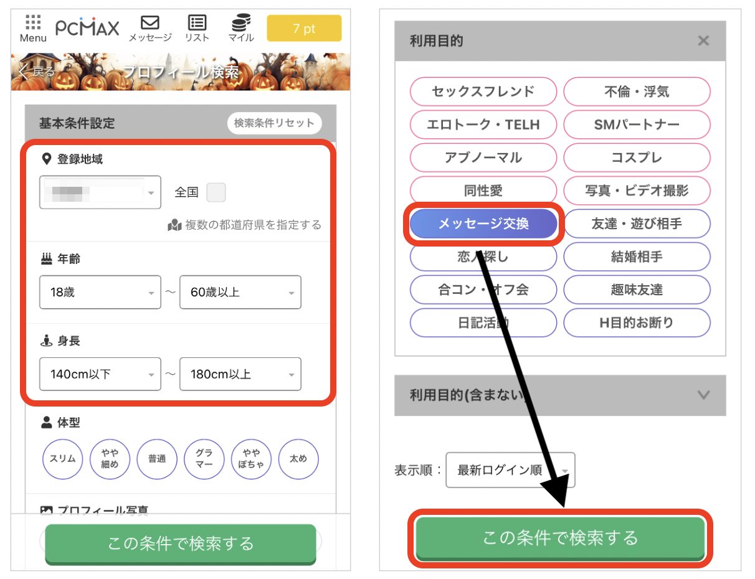The width and height of the screenshot is (755, 579).
Task: Check the 全国 checkbox
Action: [216, 192]
